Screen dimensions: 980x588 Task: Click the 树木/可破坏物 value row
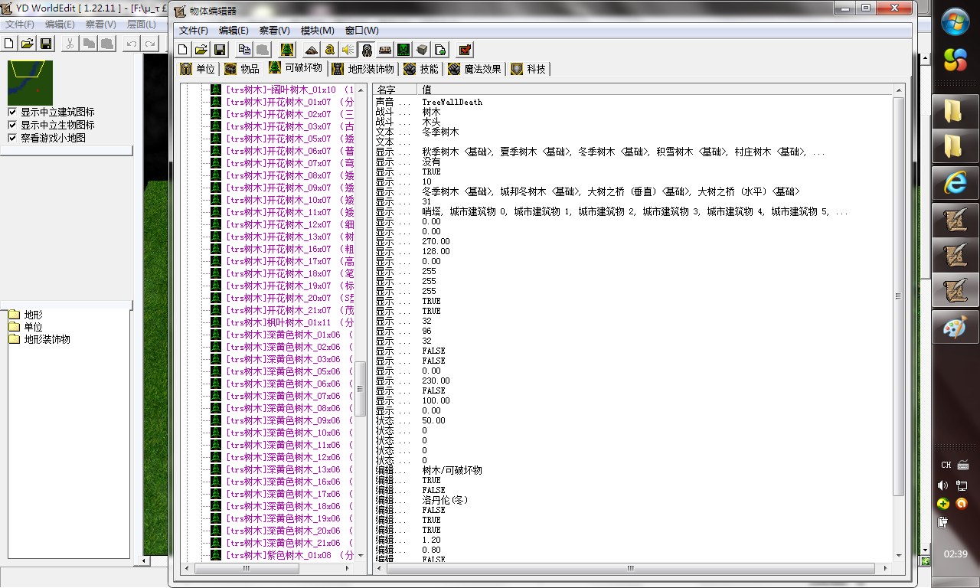click(x=452, y=470)
